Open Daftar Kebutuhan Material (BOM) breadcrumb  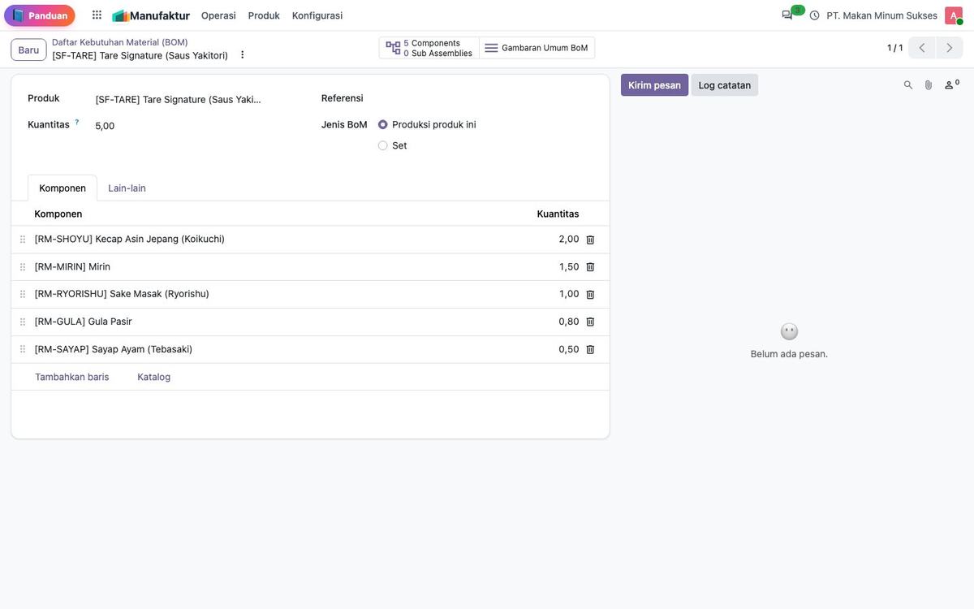pyautogui.click(x=120, y=42)
